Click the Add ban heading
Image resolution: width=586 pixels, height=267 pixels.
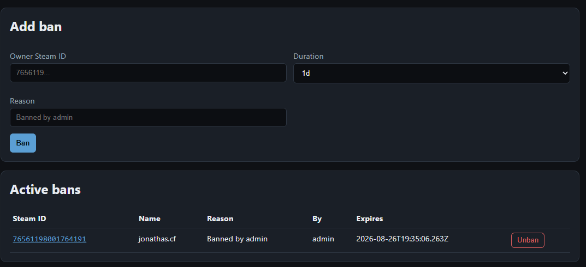click(36, 27)
